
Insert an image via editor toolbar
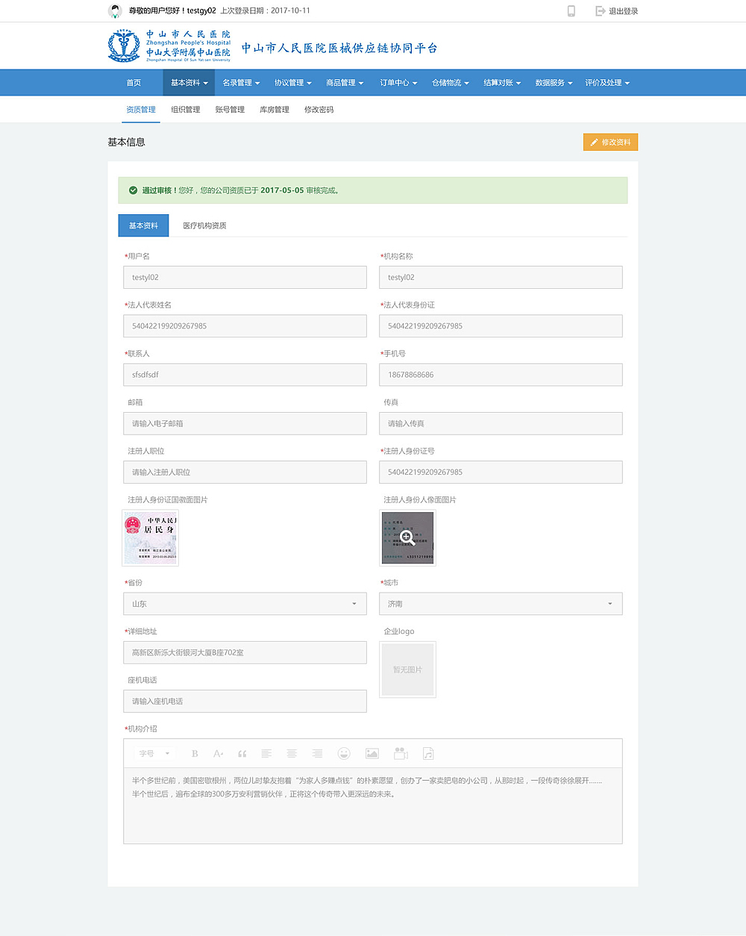[372, 754]
